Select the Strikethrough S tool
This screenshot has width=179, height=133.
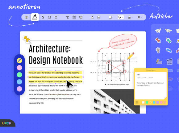pos(43,17)
